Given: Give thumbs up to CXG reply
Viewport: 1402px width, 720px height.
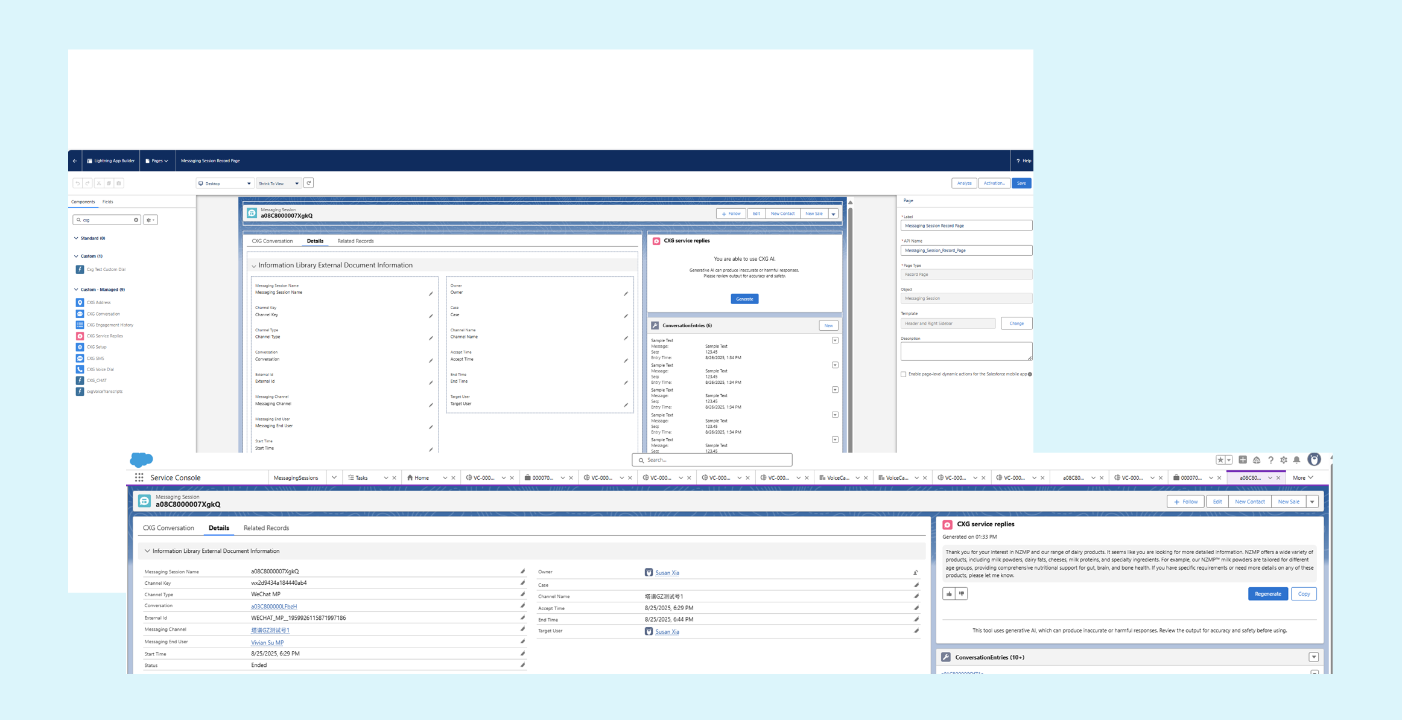Looking at the screenshot, I should [949, 594].
